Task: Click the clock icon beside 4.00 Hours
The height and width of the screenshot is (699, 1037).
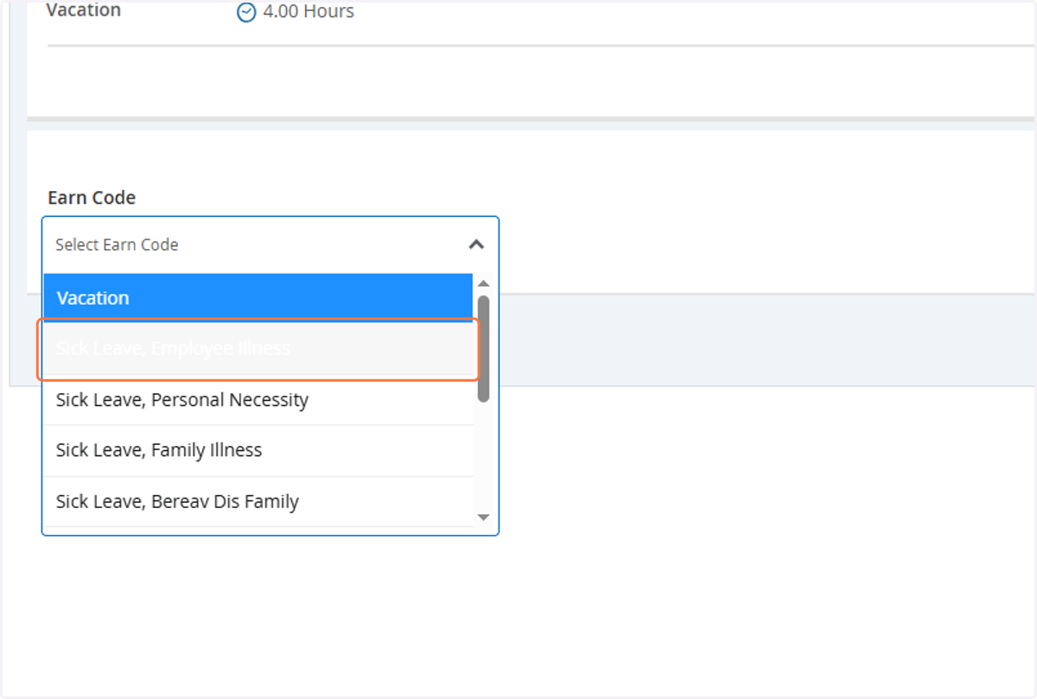Action: tap(246, 12)
